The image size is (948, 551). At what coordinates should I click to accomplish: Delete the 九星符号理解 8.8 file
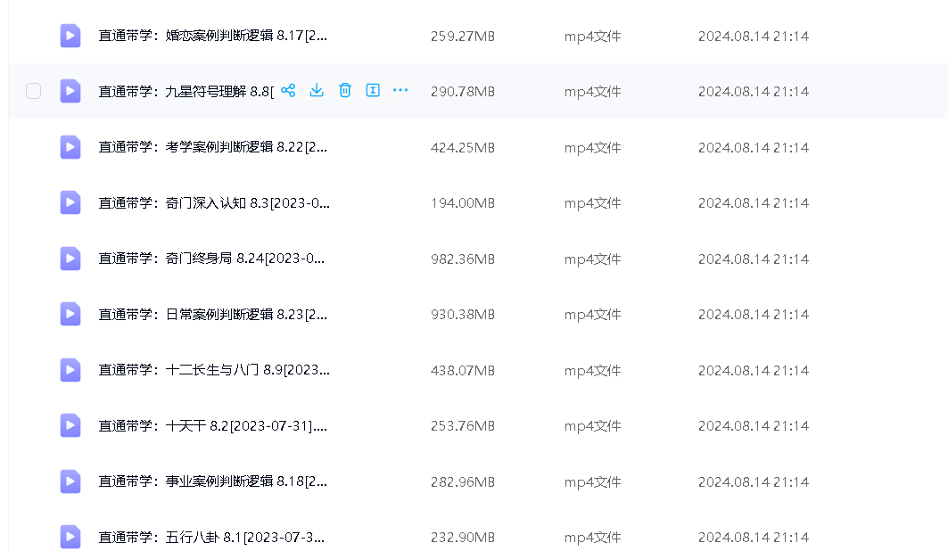345,90
